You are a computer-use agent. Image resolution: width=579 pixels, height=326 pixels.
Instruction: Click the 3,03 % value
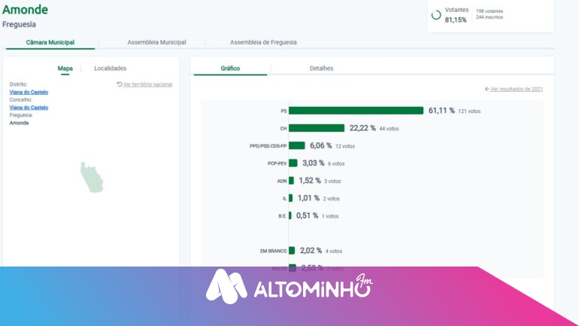(313, 163)
